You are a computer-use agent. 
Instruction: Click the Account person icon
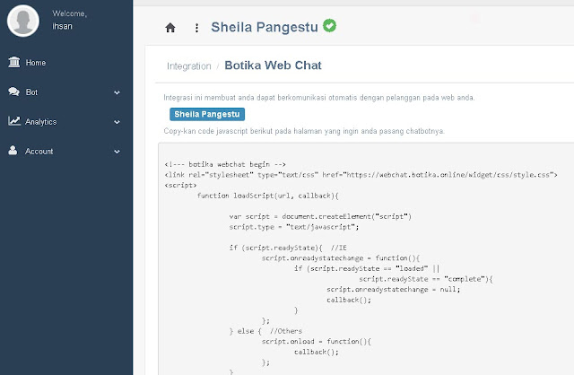(14, 151)
